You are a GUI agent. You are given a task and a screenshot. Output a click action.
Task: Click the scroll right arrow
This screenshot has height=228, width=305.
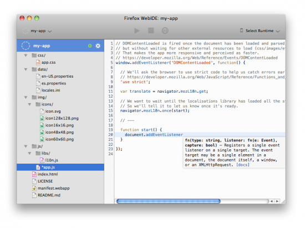point(277,201)
